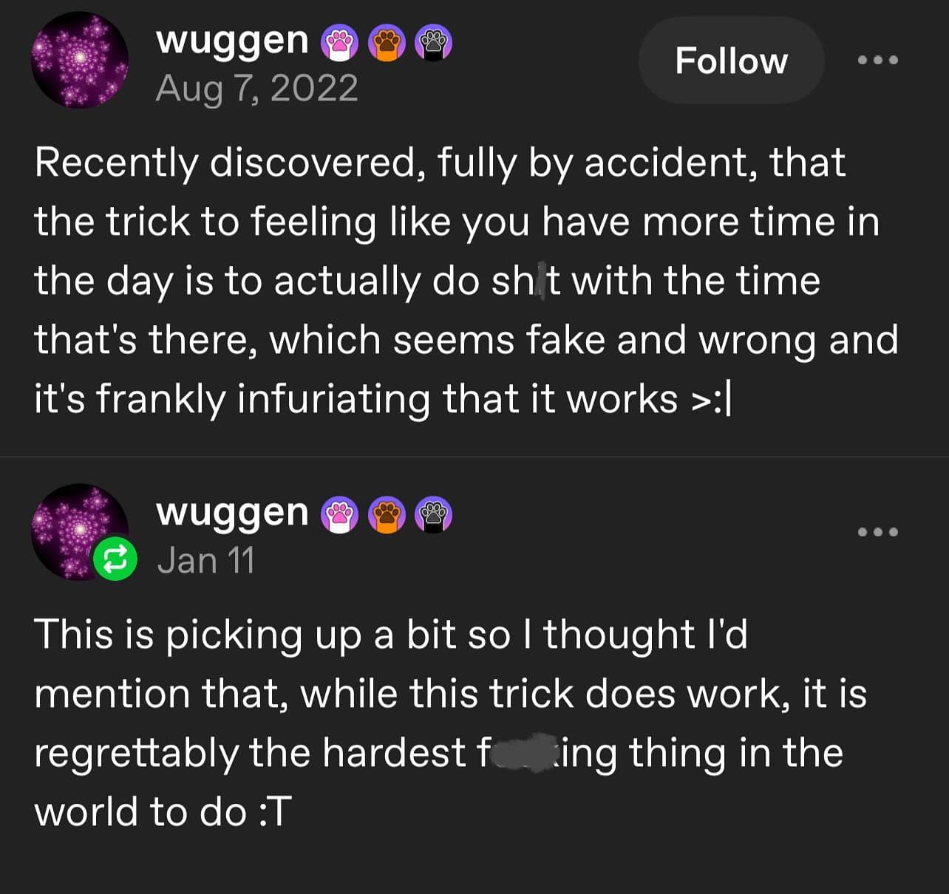949x894 pixels.
Task: Tap the black paw badge on the reblog
Action: (x=433, y=515)
